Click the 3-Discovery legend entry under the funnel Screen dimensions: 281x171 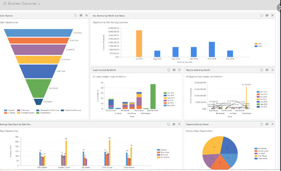pyautogui.click(x=23, y=111)
